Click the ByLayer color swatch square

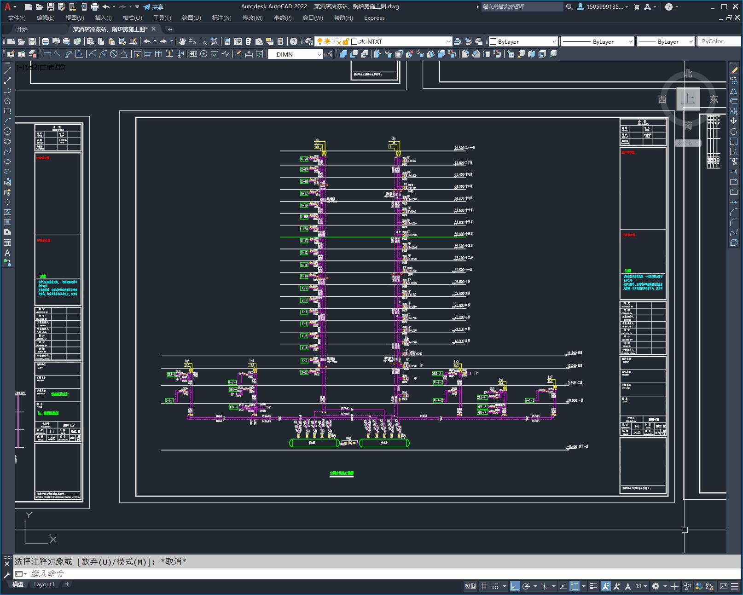pyautogui.click(x=493, y=41)
